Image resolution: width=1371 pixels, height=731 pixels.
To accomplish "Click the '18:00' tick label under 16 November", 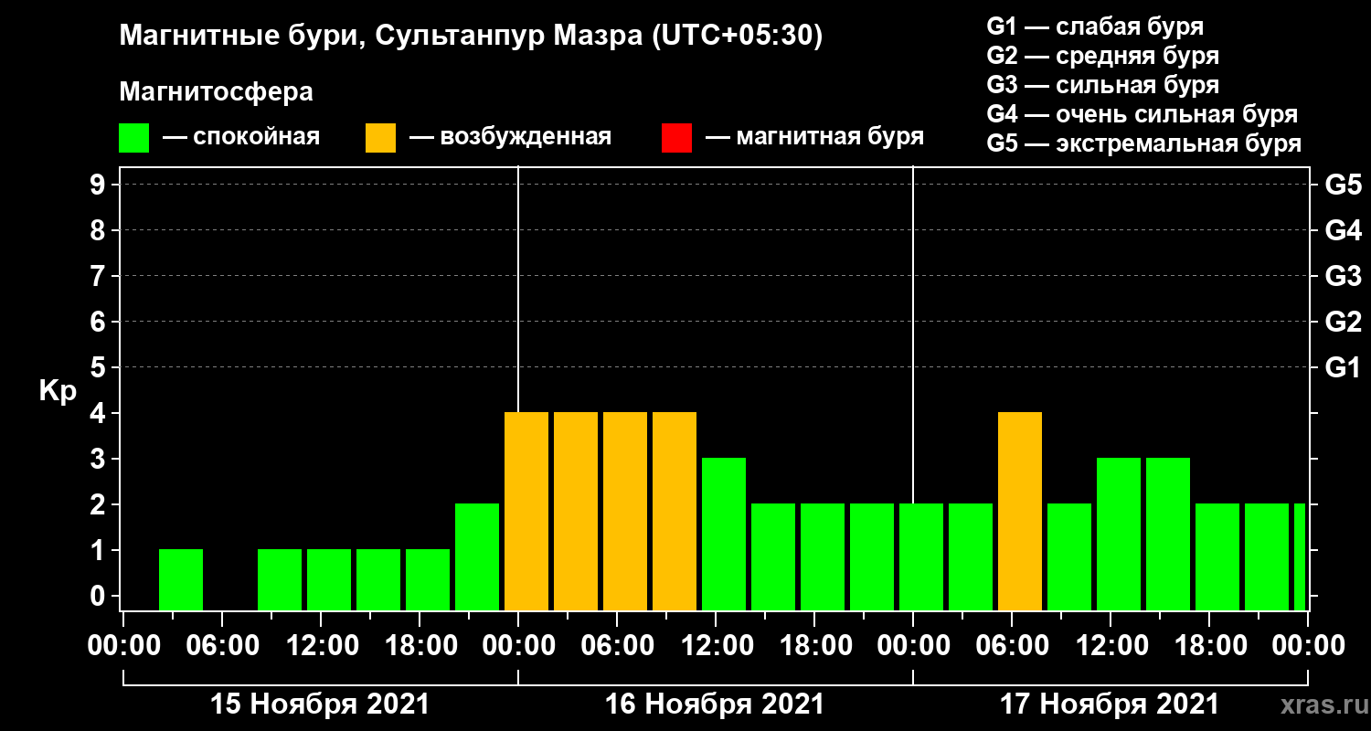I will [x=814, y=646].
